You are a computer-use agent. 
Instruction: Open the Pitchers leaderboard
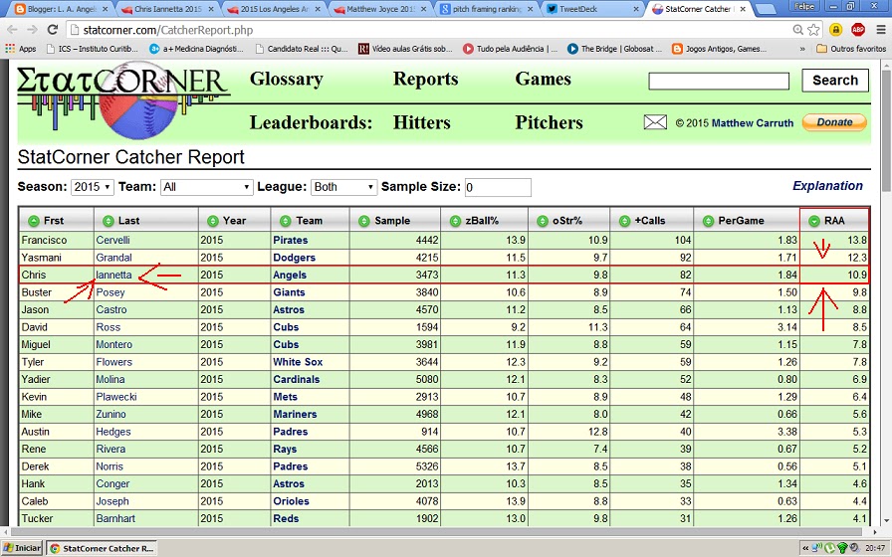click(x=549, y=122)
